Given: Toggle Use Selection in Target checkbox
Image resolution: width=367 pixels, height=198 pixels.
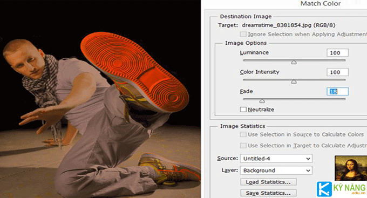Looking at the screenshot, I should click(243, 146).
